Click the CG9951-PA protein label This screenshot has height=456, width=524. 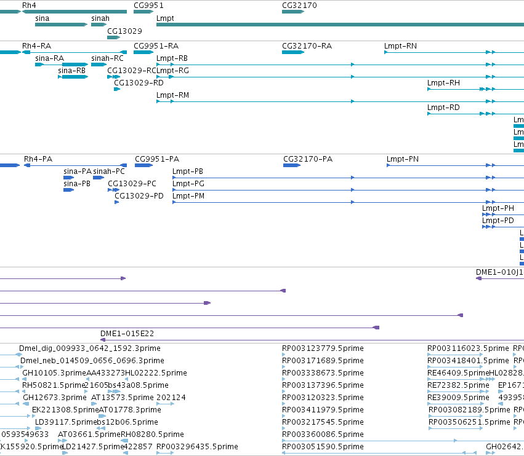click(157, 159)
